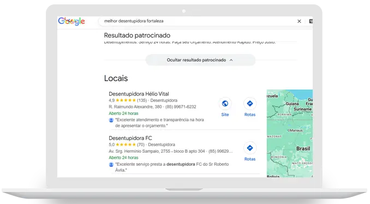Click Site label under globe icon

pyautogui.click(x=225, y=115)
